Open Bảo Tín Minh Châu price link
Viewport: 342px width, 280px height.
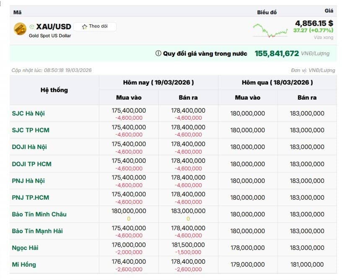(39, 214)
